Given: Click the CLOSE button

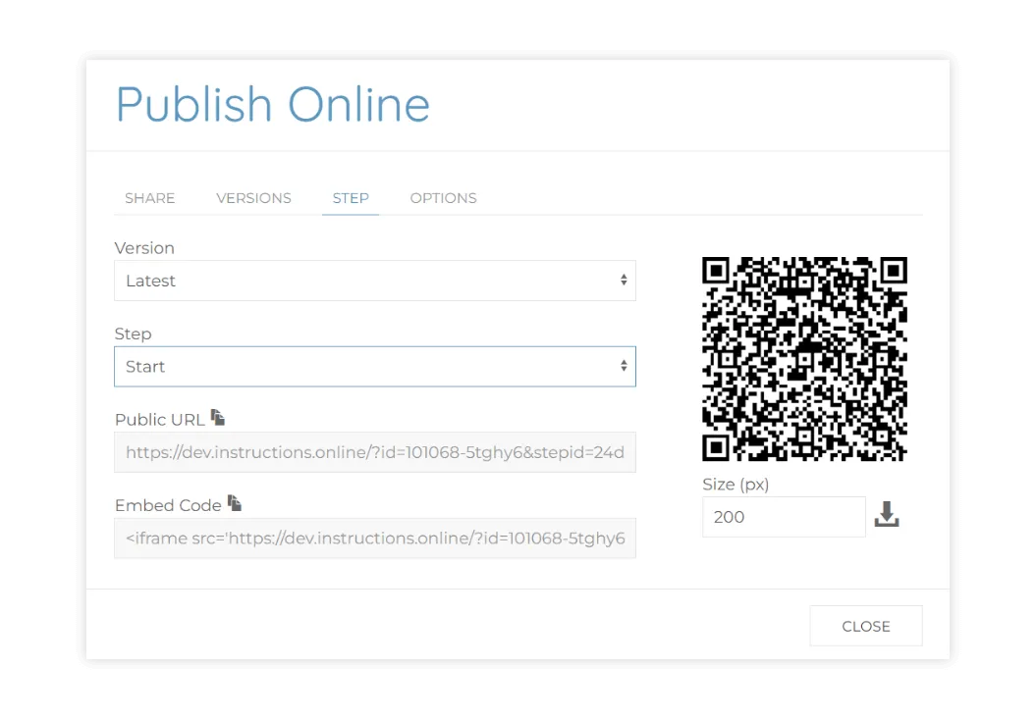Looking at the screenshot, I should pyautogui.click(x=865, y=626).
